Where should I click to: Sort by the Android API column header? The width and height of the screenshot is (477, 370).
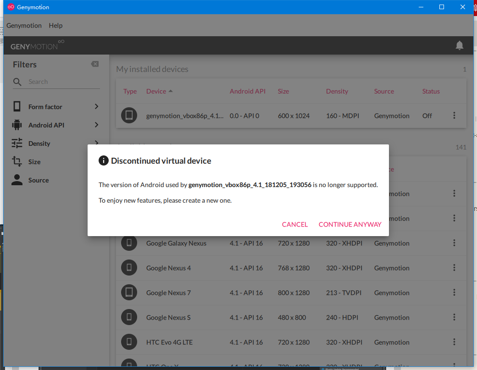pos(247,91)
